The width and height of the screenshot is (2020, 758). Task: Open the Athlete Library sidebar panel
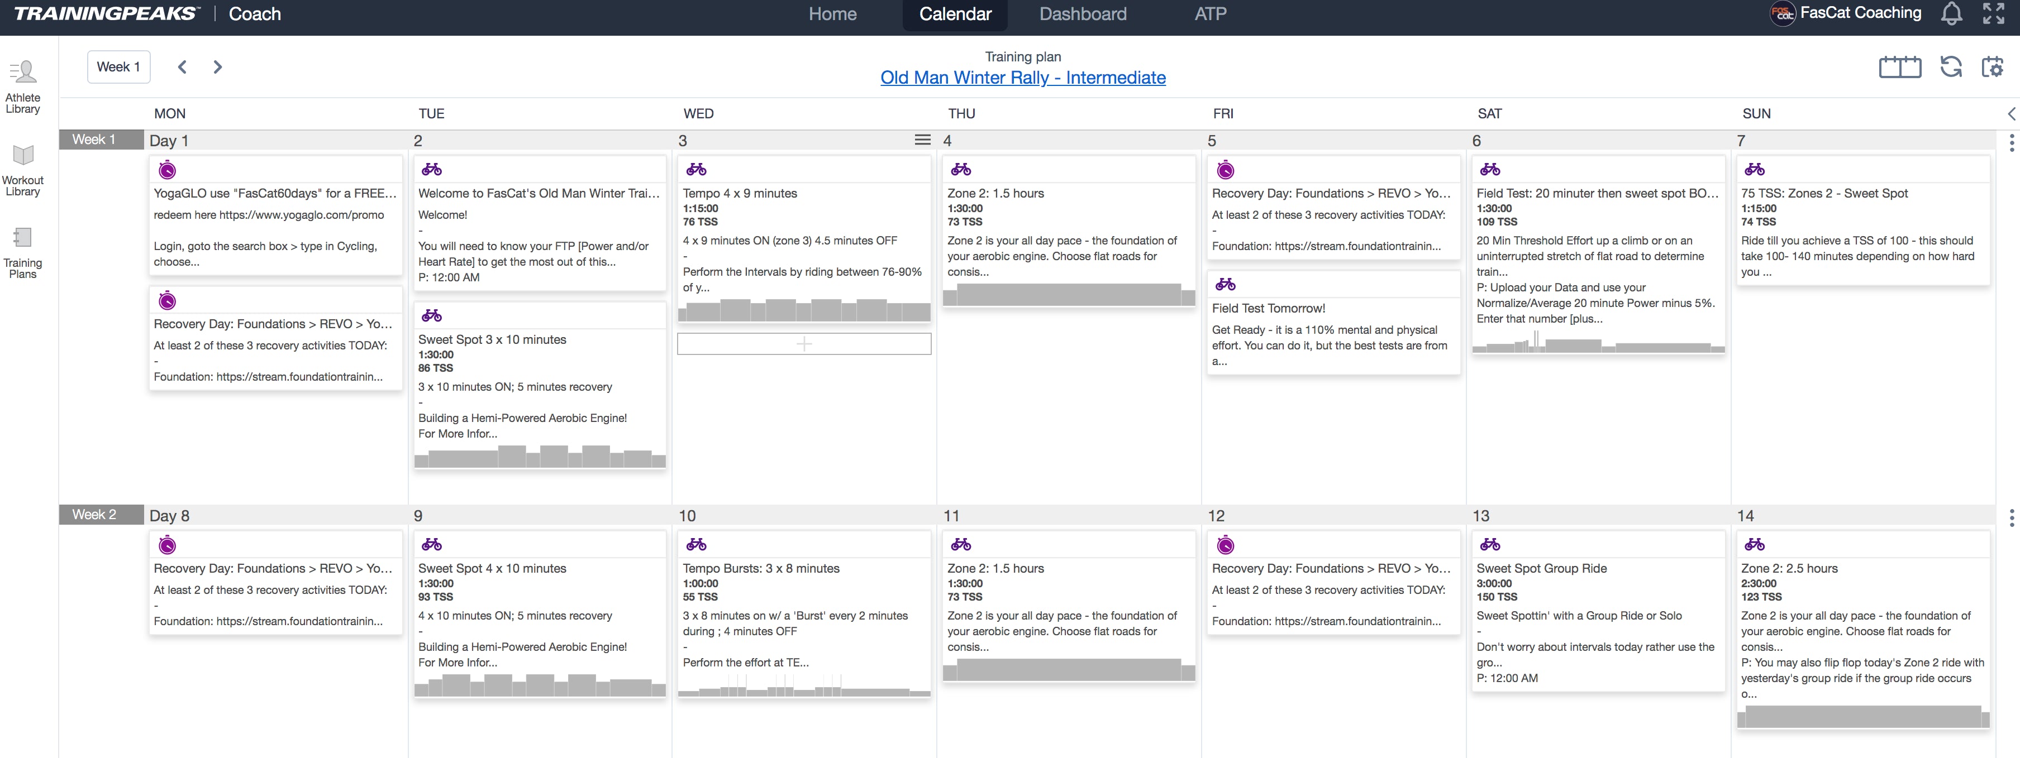[x=23, y=87]
